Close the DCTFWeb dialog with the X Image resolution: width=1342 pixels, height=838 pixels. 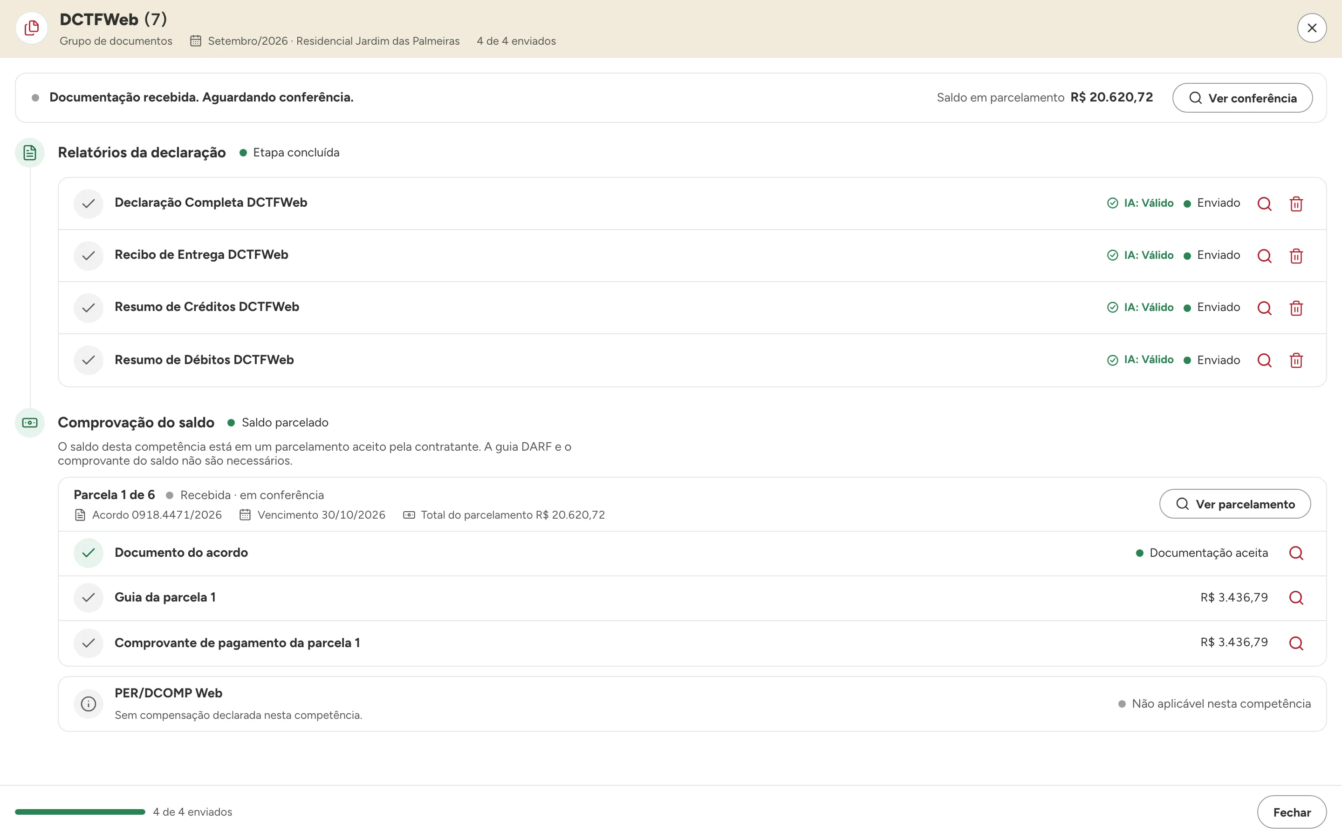click(x=1312, y=28)
